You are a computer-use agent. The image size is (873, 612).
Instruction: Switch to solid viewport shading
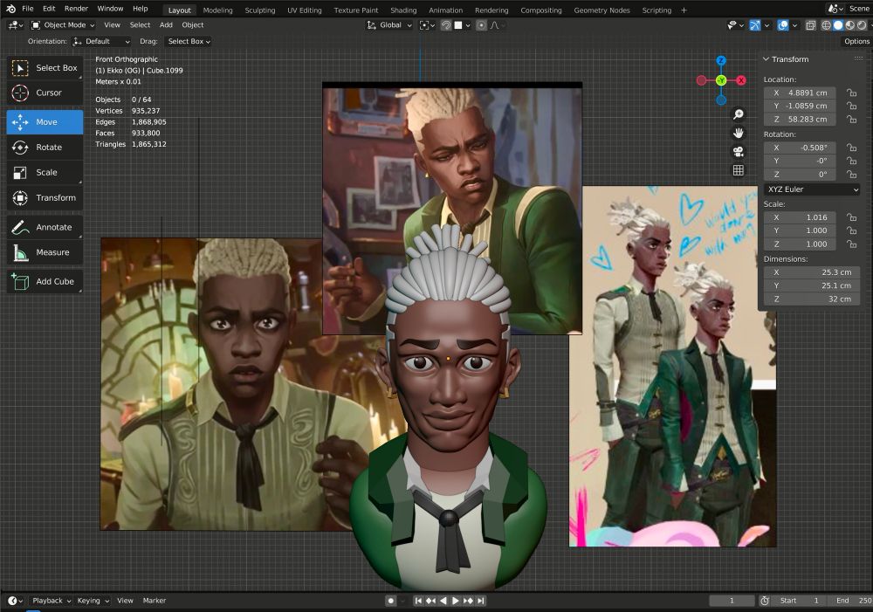[x=838, y=25]
